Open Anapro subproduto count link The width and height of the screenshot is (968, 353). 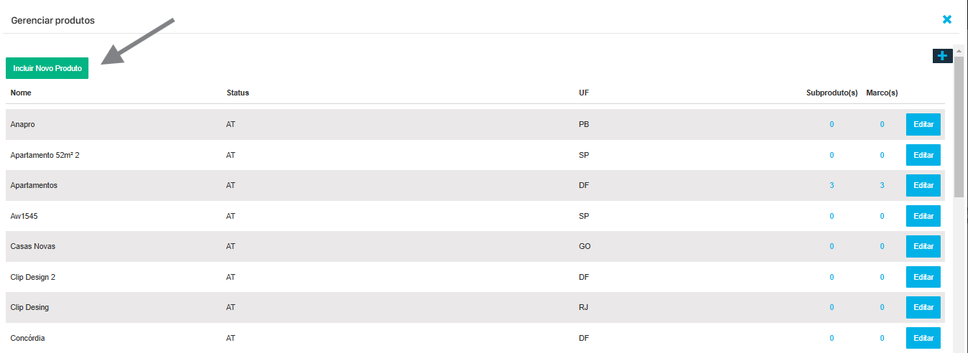[x=832, y=124]
